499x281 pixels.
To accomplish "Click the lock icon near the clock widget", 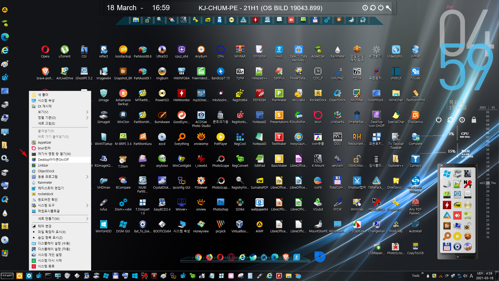I will coord(474,120).
